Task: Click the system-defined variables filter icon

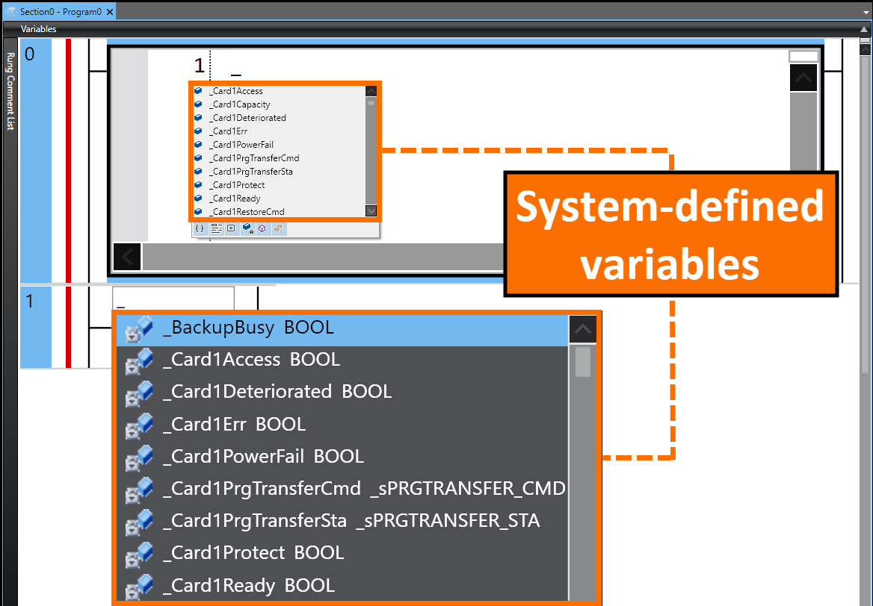Action: click(x=247, y=228)
